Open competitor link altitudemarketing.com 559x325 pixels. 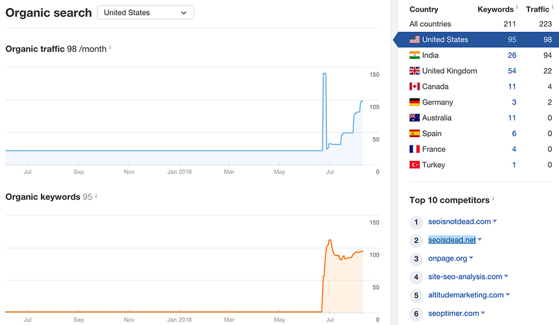(x=466, y=295)
